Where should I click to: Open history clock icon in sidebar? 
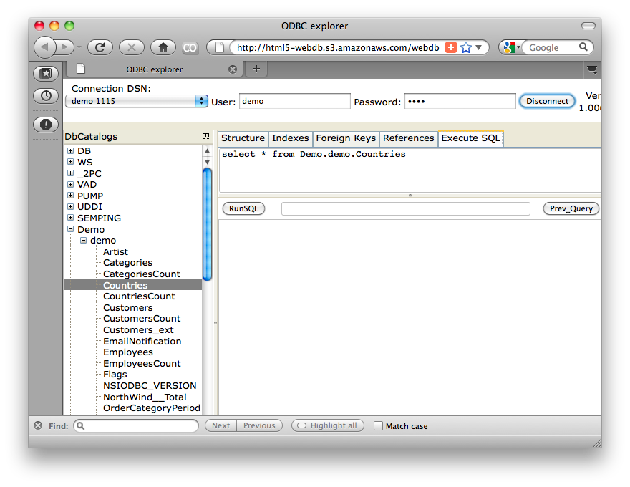coord(46,95)
